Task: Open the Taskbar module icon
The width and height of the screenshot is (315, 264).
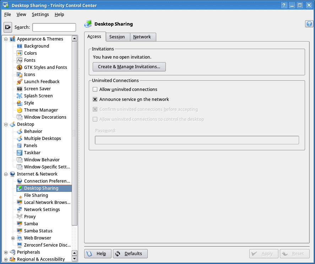Action: tap(20, 153)
